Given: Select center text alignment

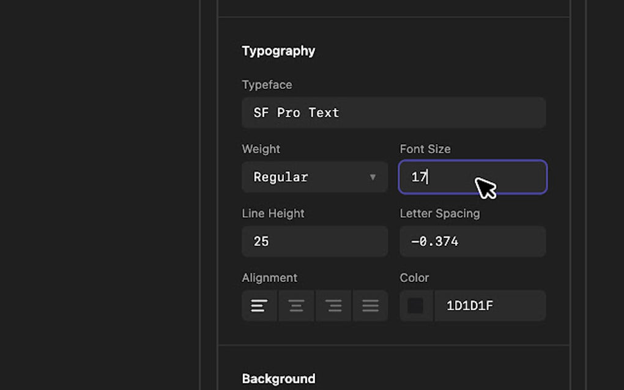Looking at the screenshot, I should [x=297, y=306].
